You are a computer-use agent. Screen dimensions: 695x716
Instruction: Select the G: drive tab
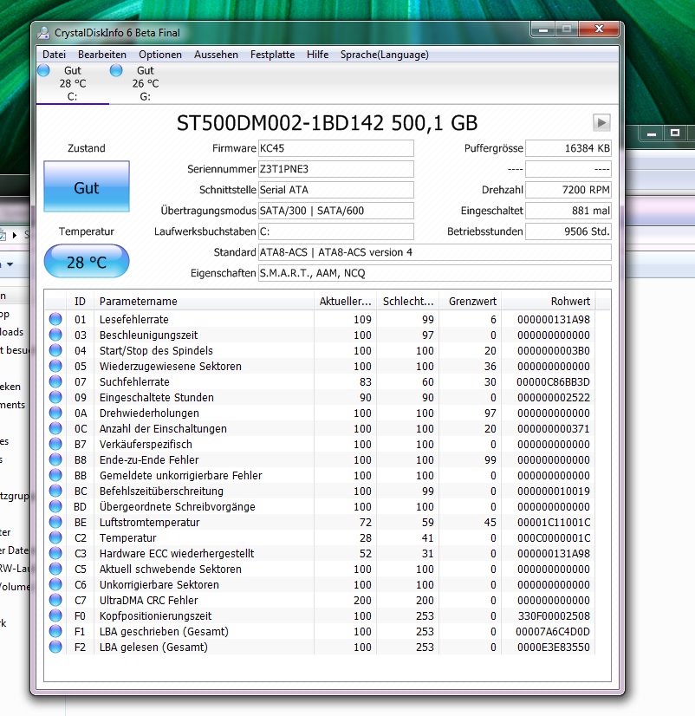point(146,83)
